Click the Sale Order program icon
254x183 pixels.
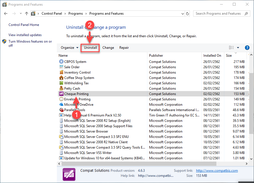(61, 67)
